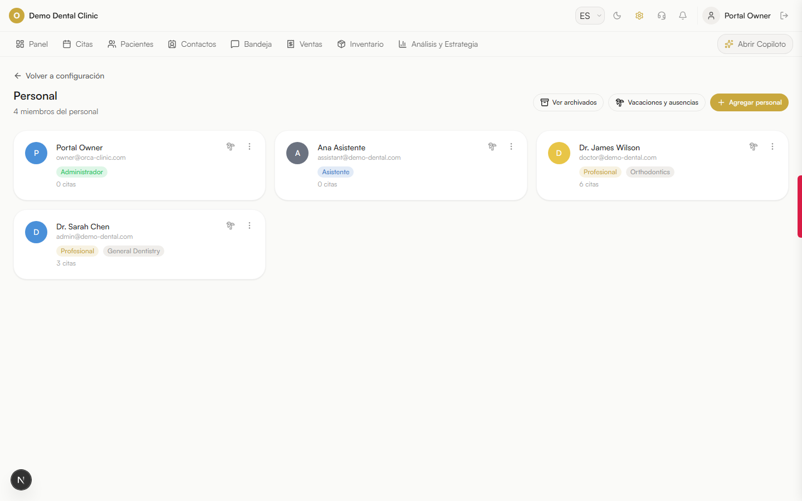Screen dimensions: 802x501
Task: Open Vacaciones y ausencias
Action: (x=657, y=102)
